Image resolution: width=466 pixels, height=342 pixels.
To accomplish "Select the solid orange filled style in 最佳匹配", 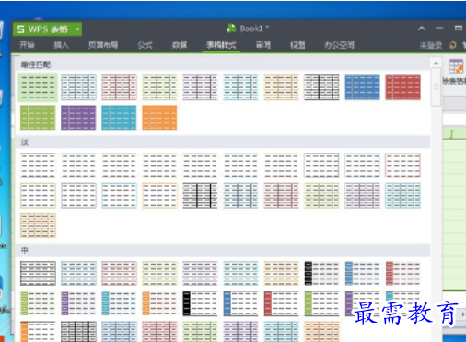I will point(159,118).
